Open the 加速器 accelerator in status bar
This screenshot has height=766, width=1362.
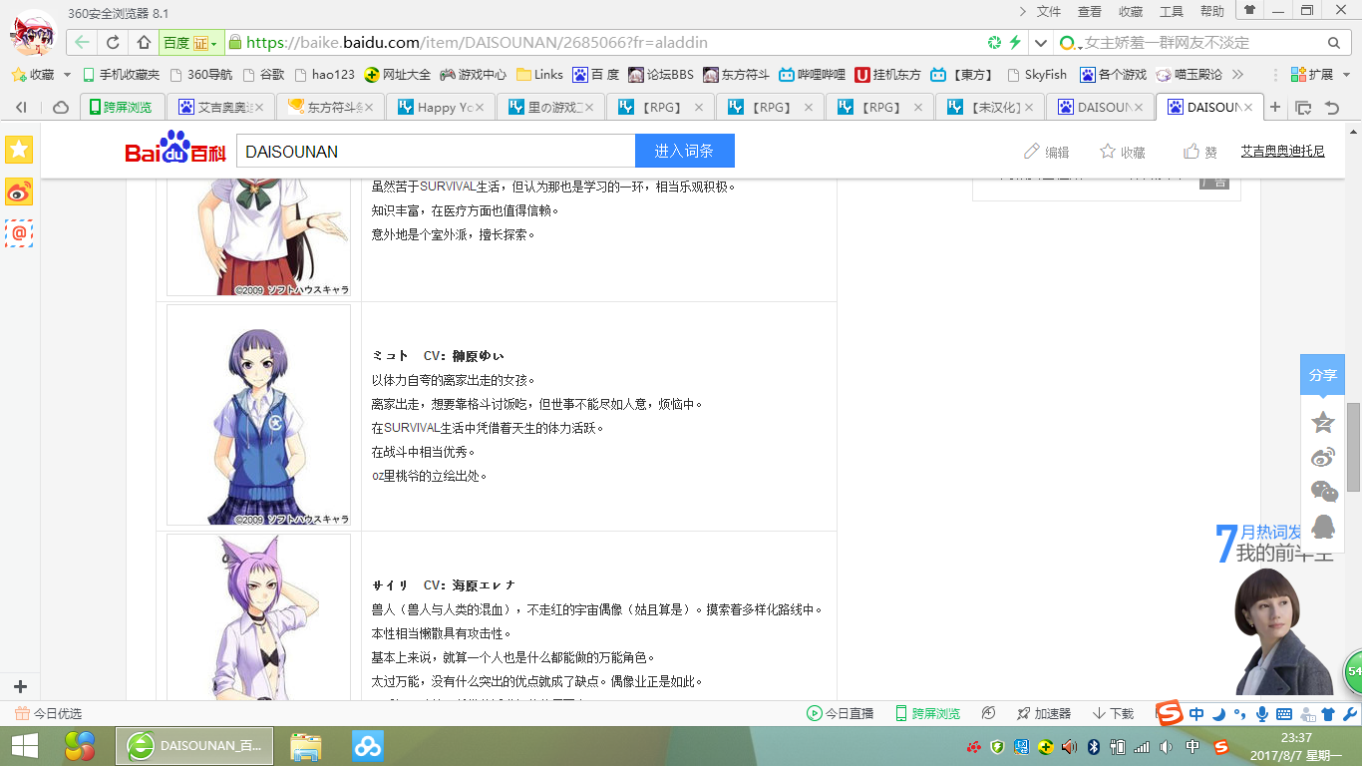(1043, 713)
